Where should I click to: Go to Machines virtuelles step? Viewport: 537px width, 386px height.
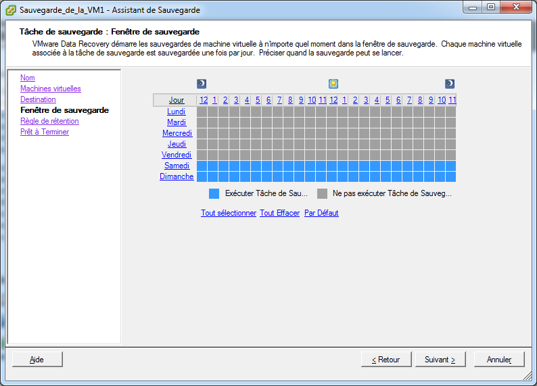(50, 89)
